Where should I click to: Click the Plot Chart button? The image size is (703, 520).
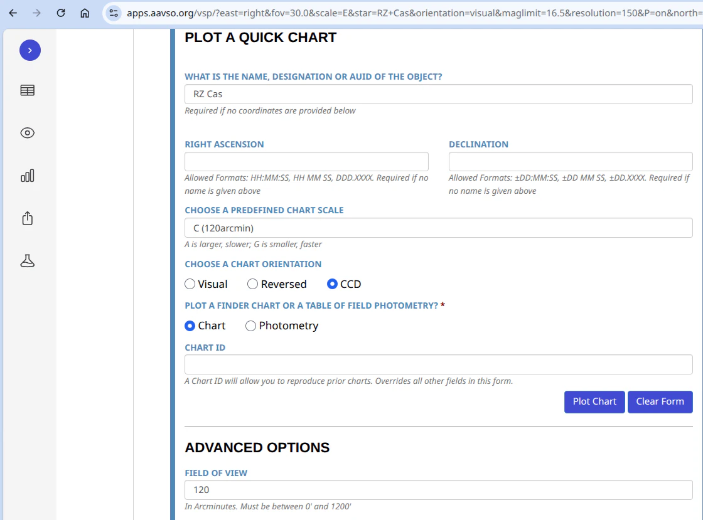coord(594,401)
